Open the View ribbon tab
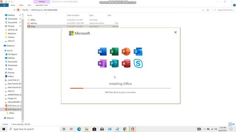 [x=29, y=5]
